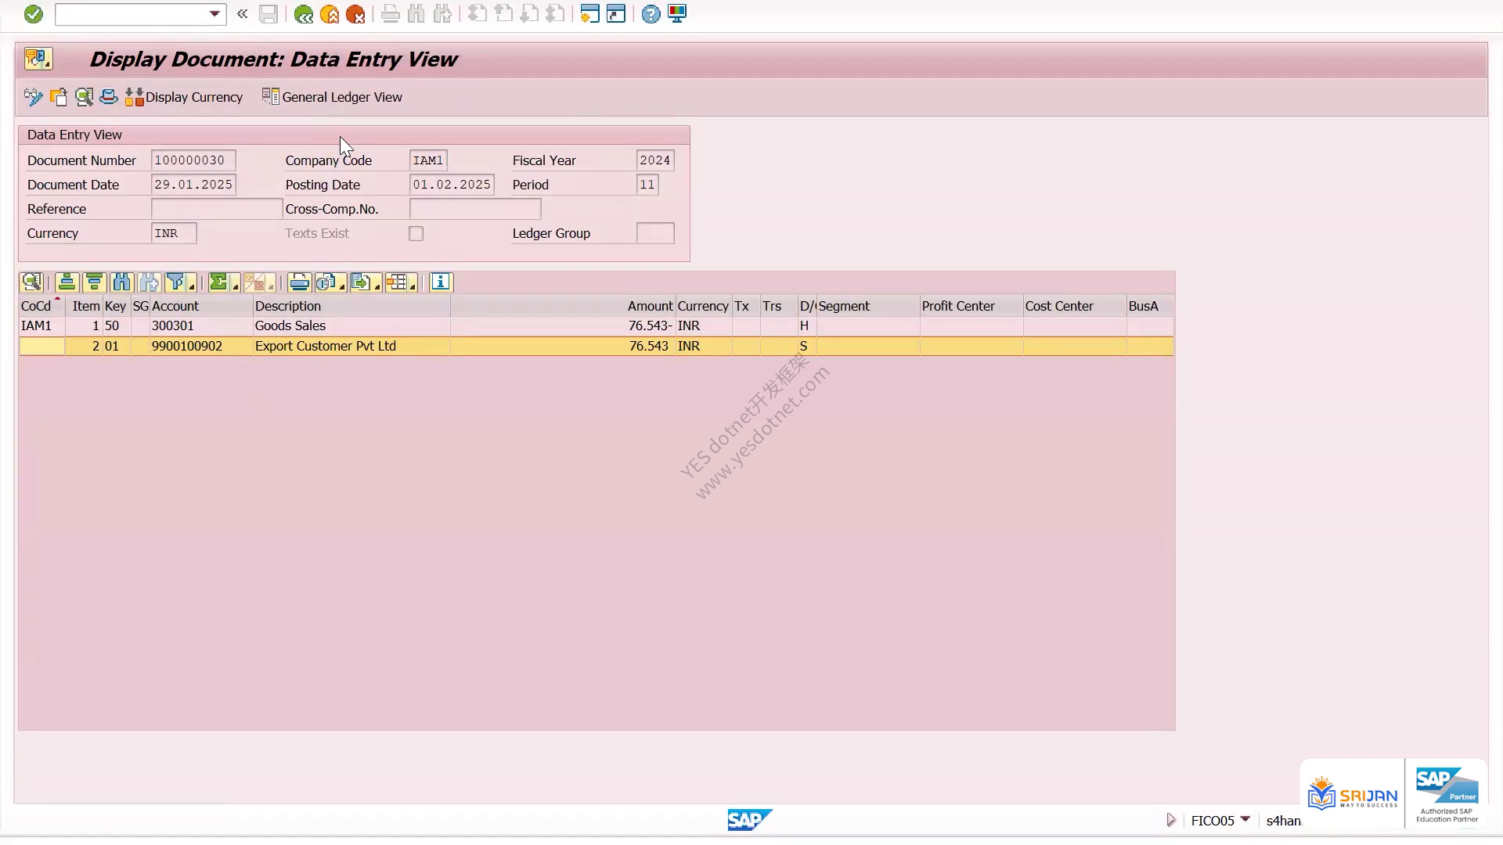
Task: Collapse the command field with double chevron
Action: tap(243, 14)
